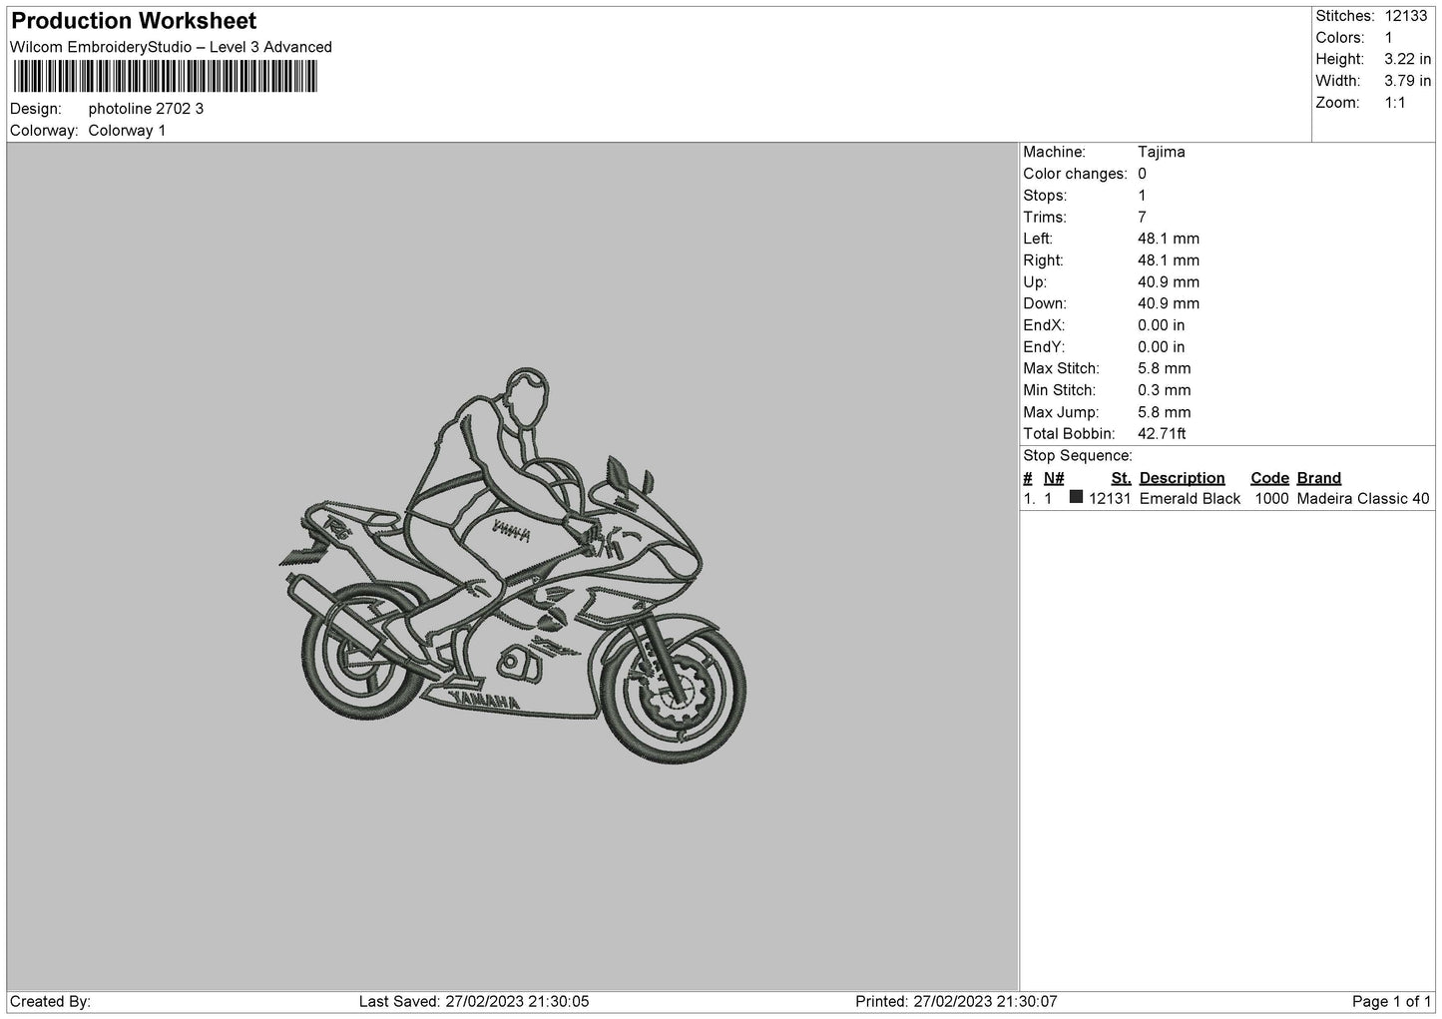Click thread code 1000
The height and width of the screenshot is (1019, 1442).
[x=1270, y=499]
